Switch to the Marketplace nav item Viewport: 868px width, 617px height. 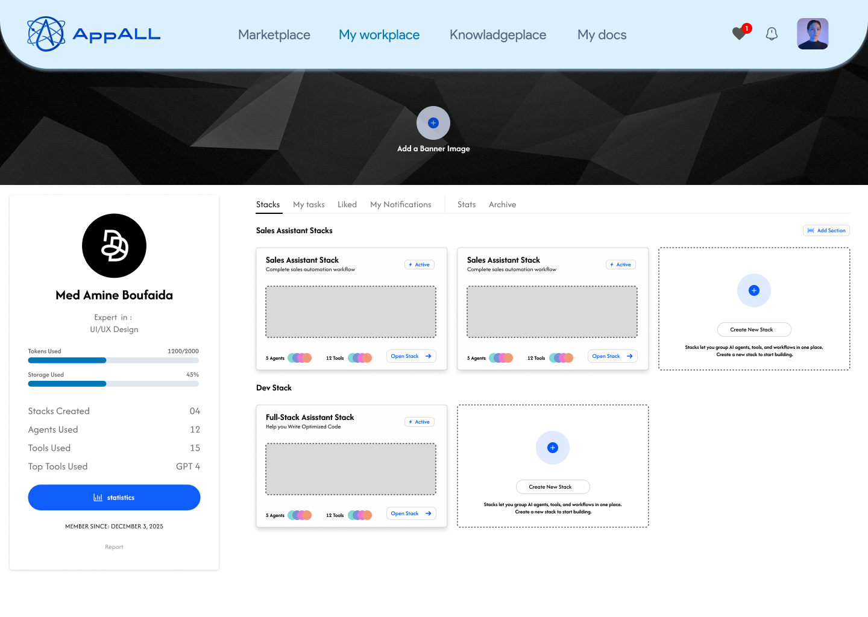[x=274, y=35]
